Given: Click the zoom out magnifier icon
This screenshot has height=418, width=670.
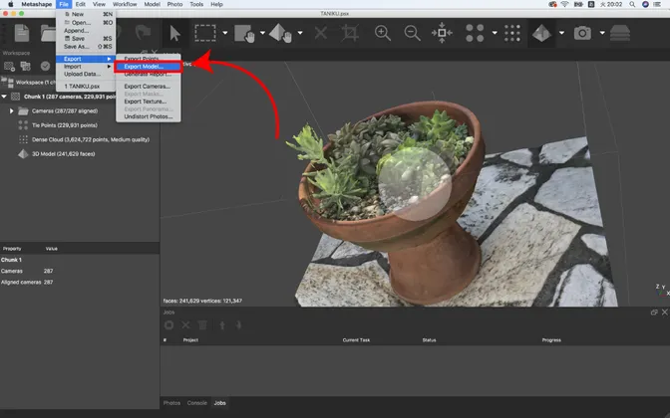Looking at the screenshot, I should click(412, 33).
